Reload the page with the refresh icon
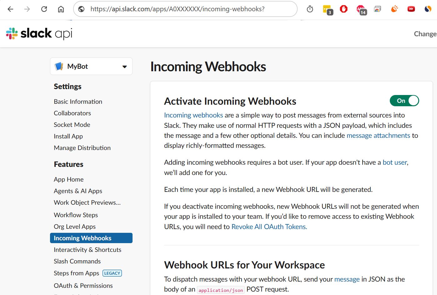Viewport: 437px width, 295px height. point(44,9)
